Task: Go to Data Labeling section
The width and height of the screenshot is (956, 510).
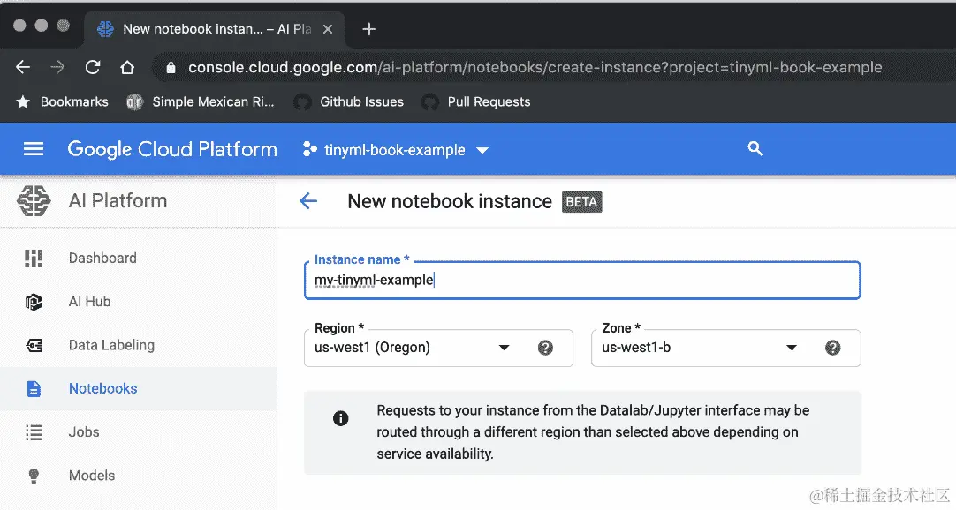Action: pyautogui.click(x=111, y=345)
